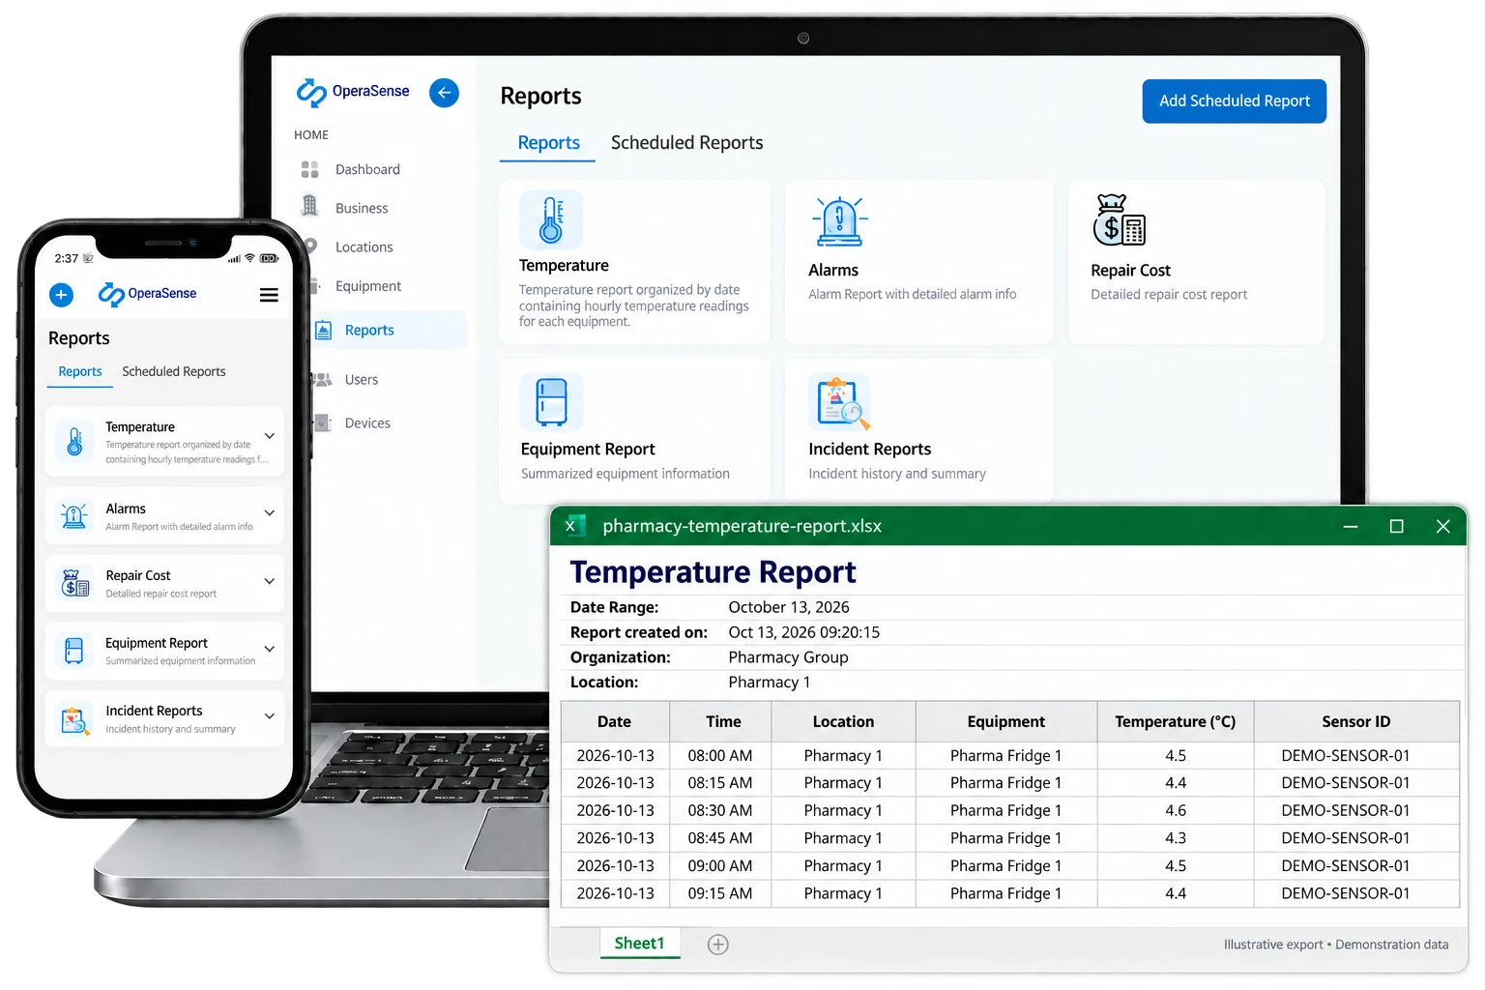
Task: Select the 08:30 AM time cell
Action: tap(719, 810)
